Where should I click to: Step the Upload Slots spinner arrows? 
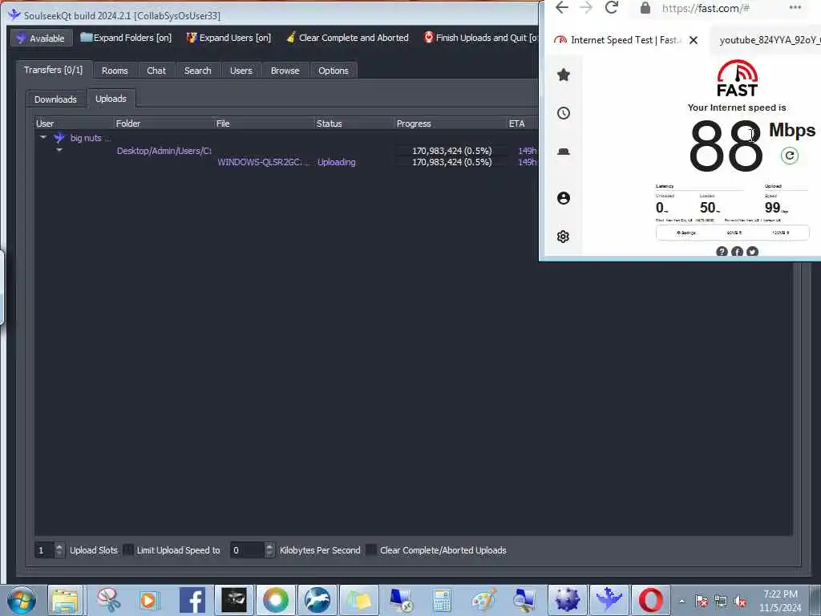click(59, 550)
